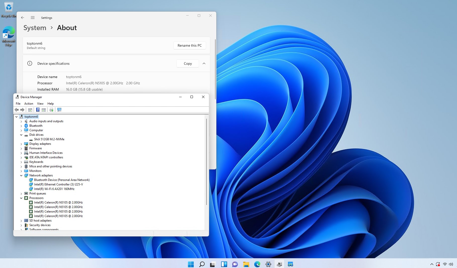This screenshot has width=457, height=268.
Task: Open Device Manager Help toolbar icon
Action: [38, 110]
